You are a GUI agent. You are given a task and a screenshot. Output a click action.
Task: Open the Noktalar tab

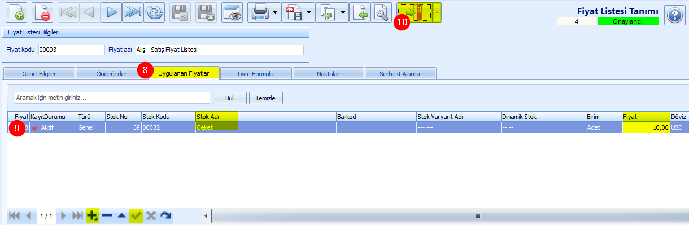coord(328,74)
